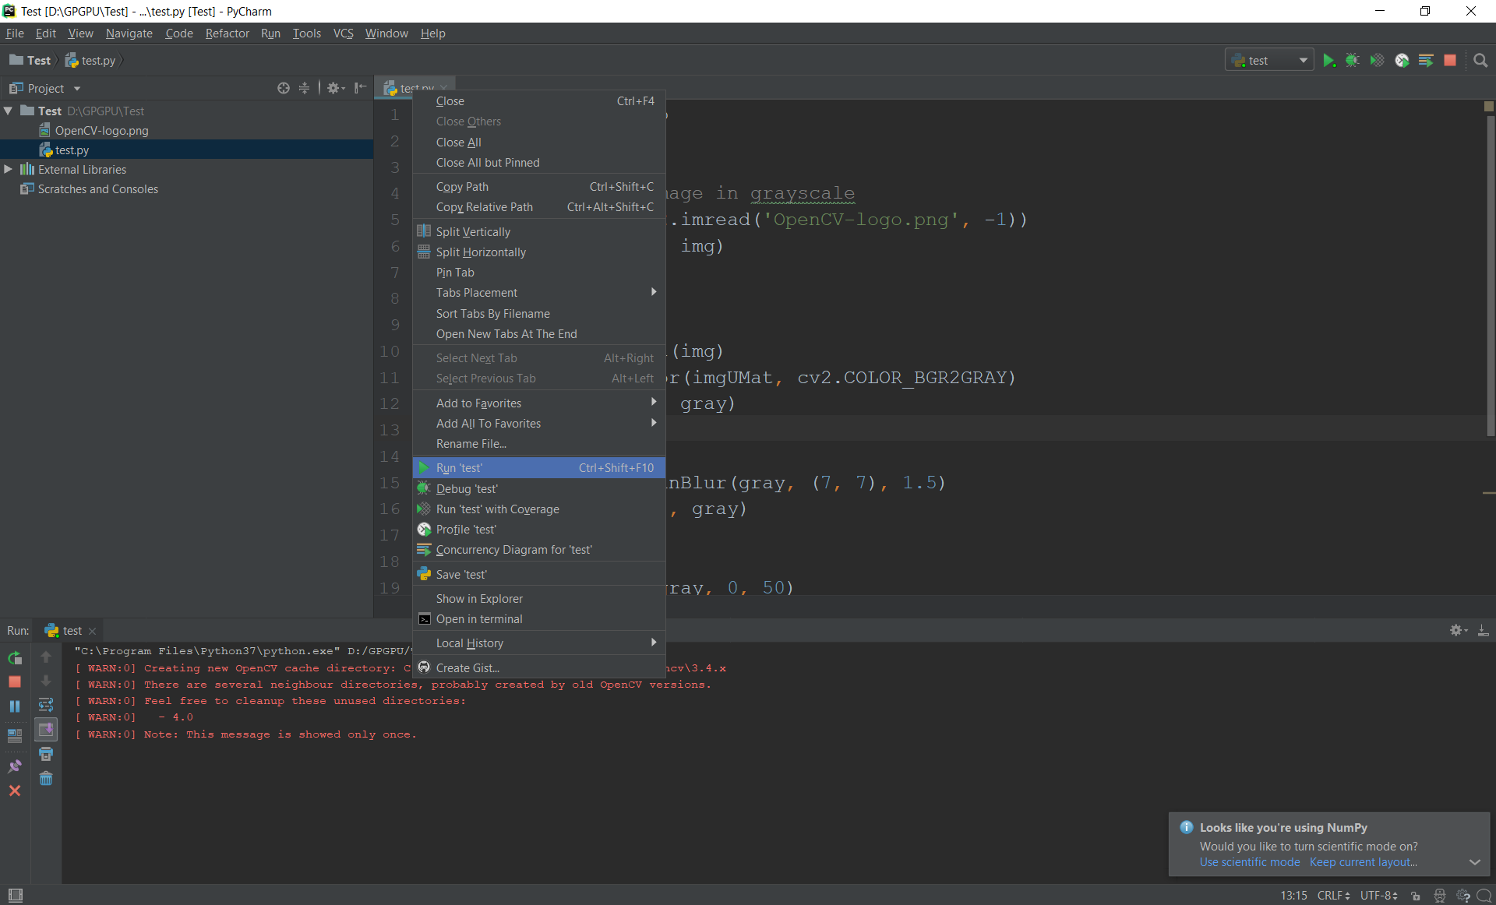Click the editor vertical scrollbar
The image size is (1496, 905).
[1489, 273]
